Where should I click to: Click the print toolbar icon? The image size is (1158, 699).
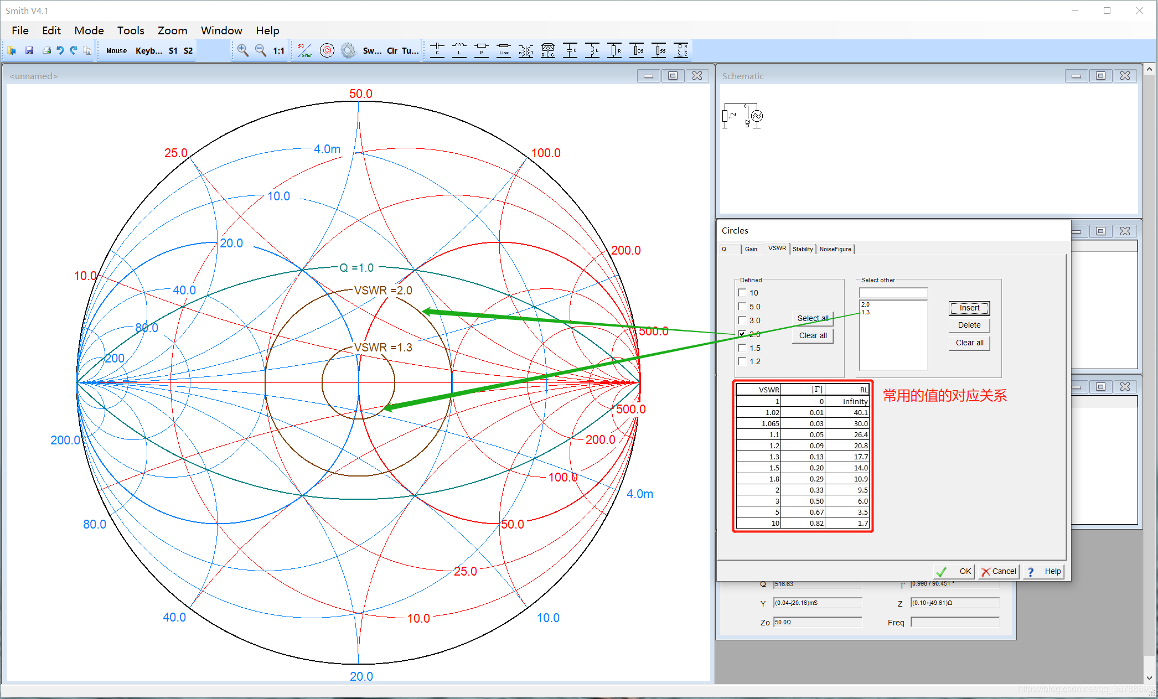pos(46,50)
